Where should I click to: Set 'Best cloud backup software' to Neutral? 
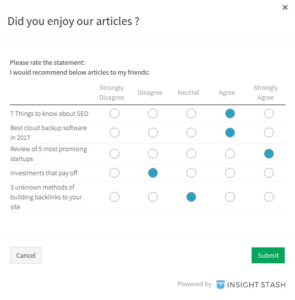pyautogui.click(x=191, y=133)
